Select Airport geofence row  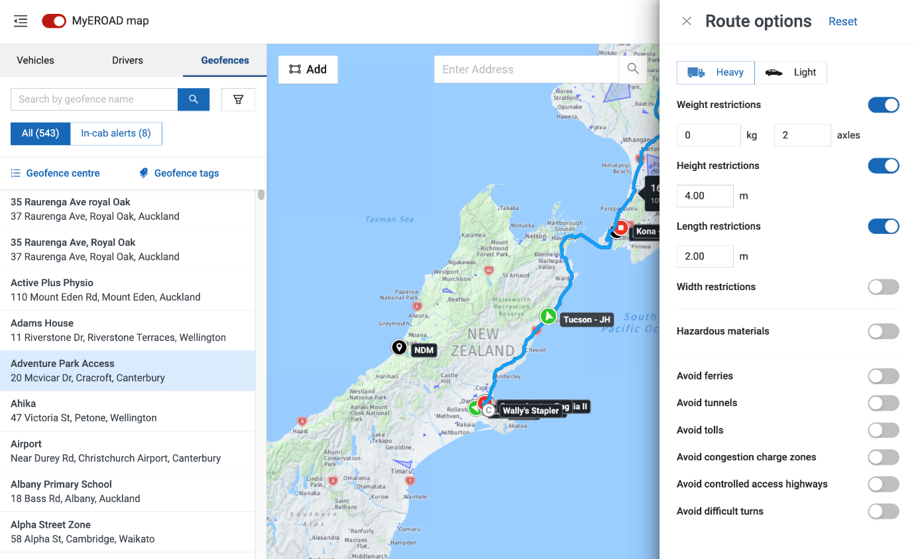coord(127,451)
